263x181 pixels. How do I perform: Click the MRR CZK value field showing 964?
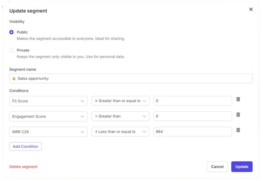pyautogui.click(x=193, y=132)
